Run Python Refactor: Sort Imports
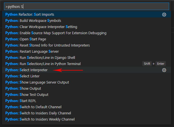 pyautogui.click(x=30, y=14)
